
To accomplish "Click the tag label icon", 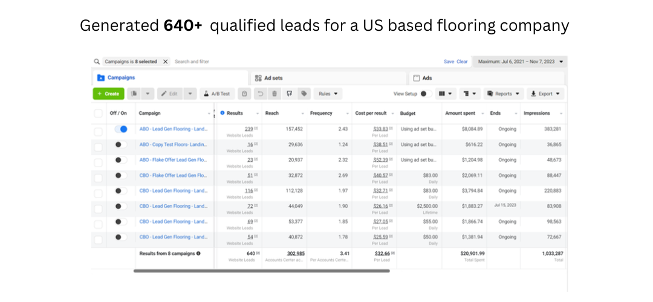I will point(304,94).
